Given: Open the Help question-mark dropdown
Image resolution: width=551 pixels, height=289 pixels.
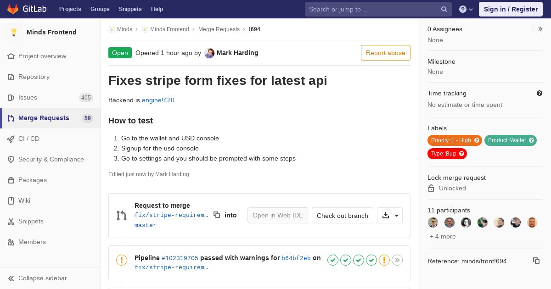Looking at the screenshot, I should (x=466, y=9).
